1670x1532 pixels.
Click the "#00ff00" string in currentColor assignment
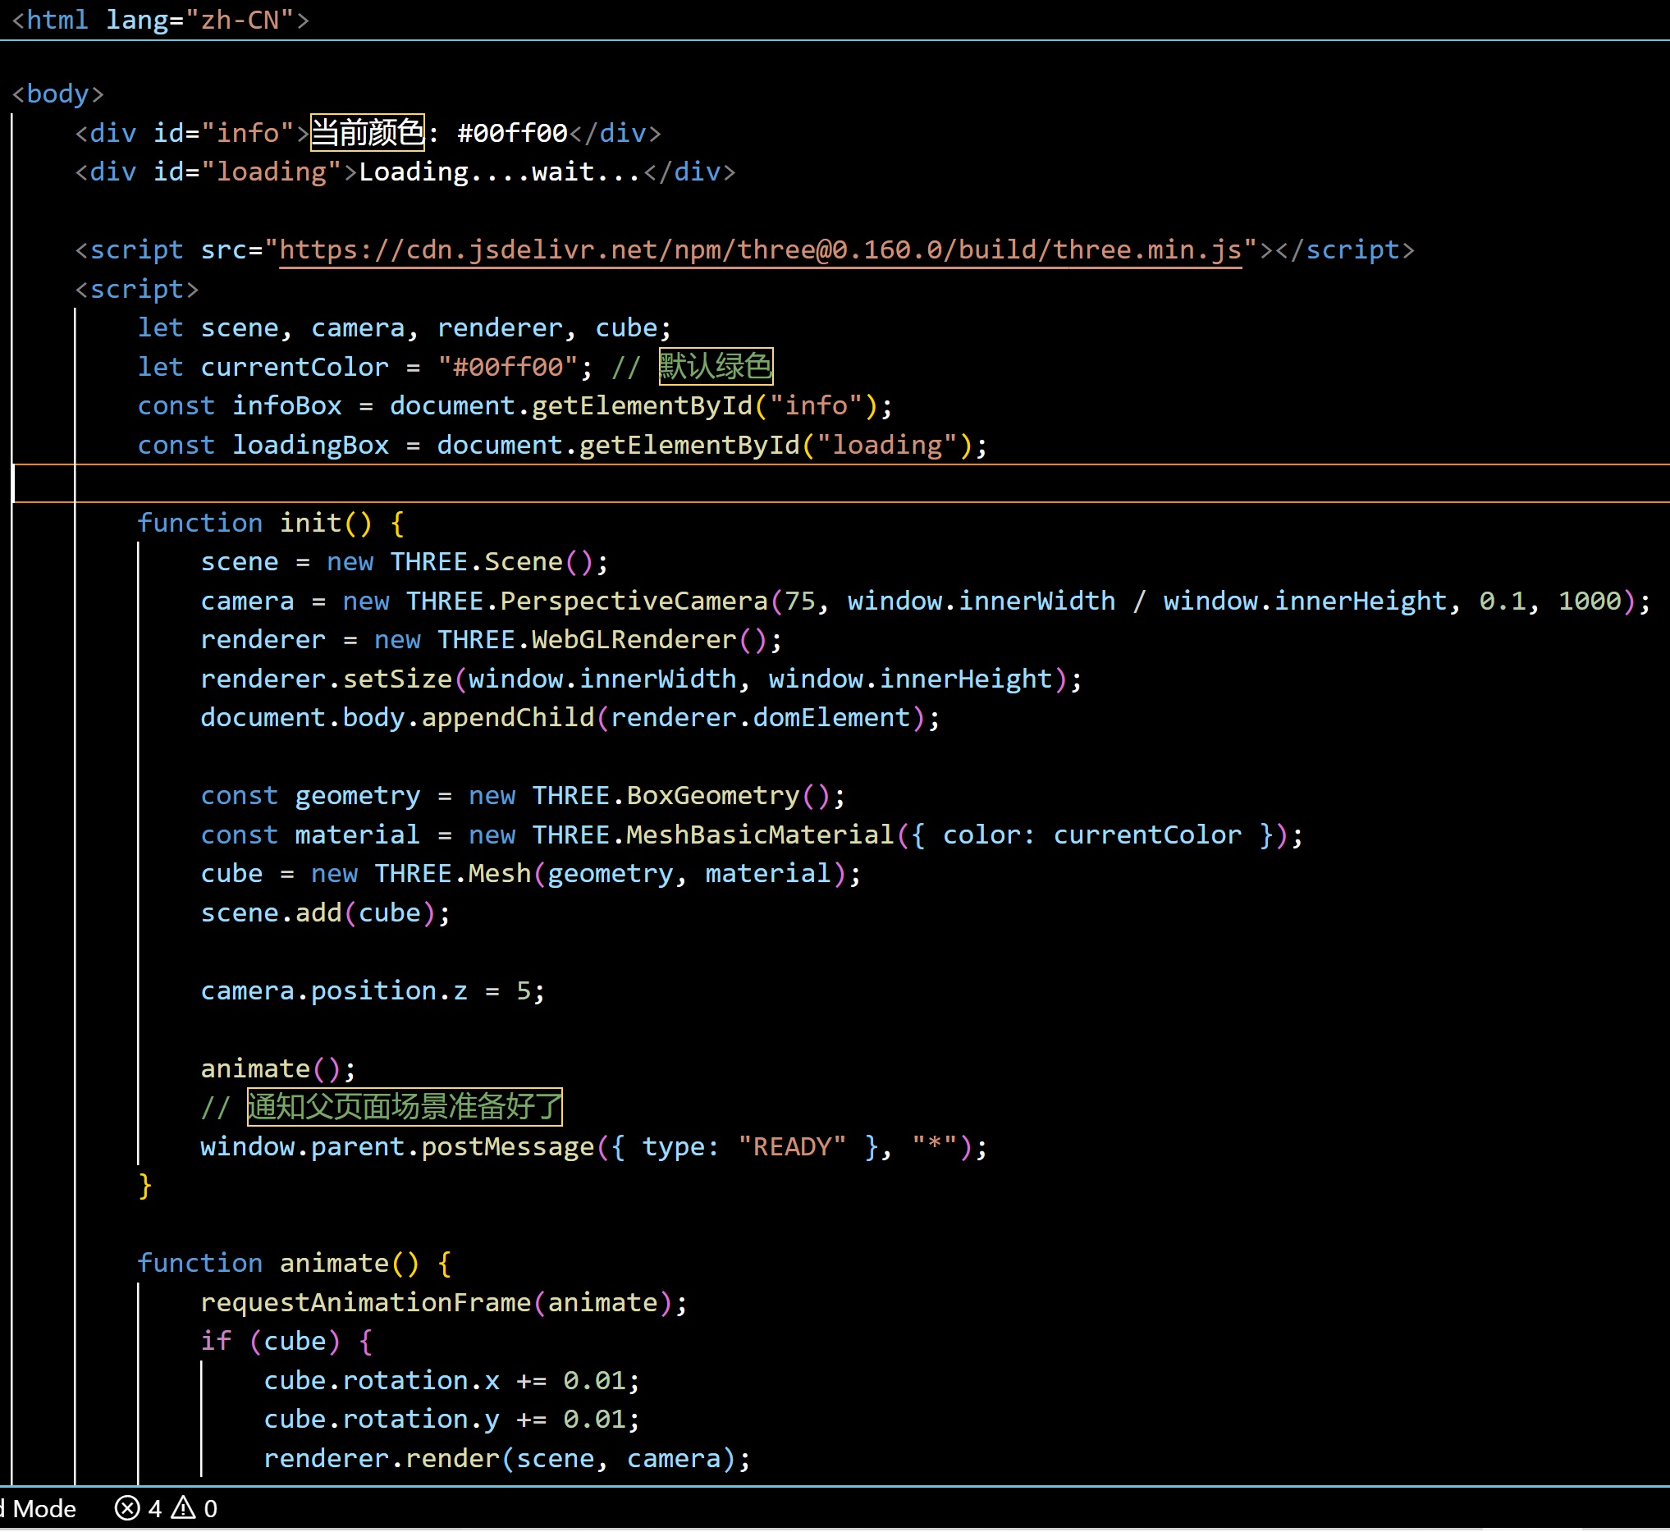tap(507, 367)
